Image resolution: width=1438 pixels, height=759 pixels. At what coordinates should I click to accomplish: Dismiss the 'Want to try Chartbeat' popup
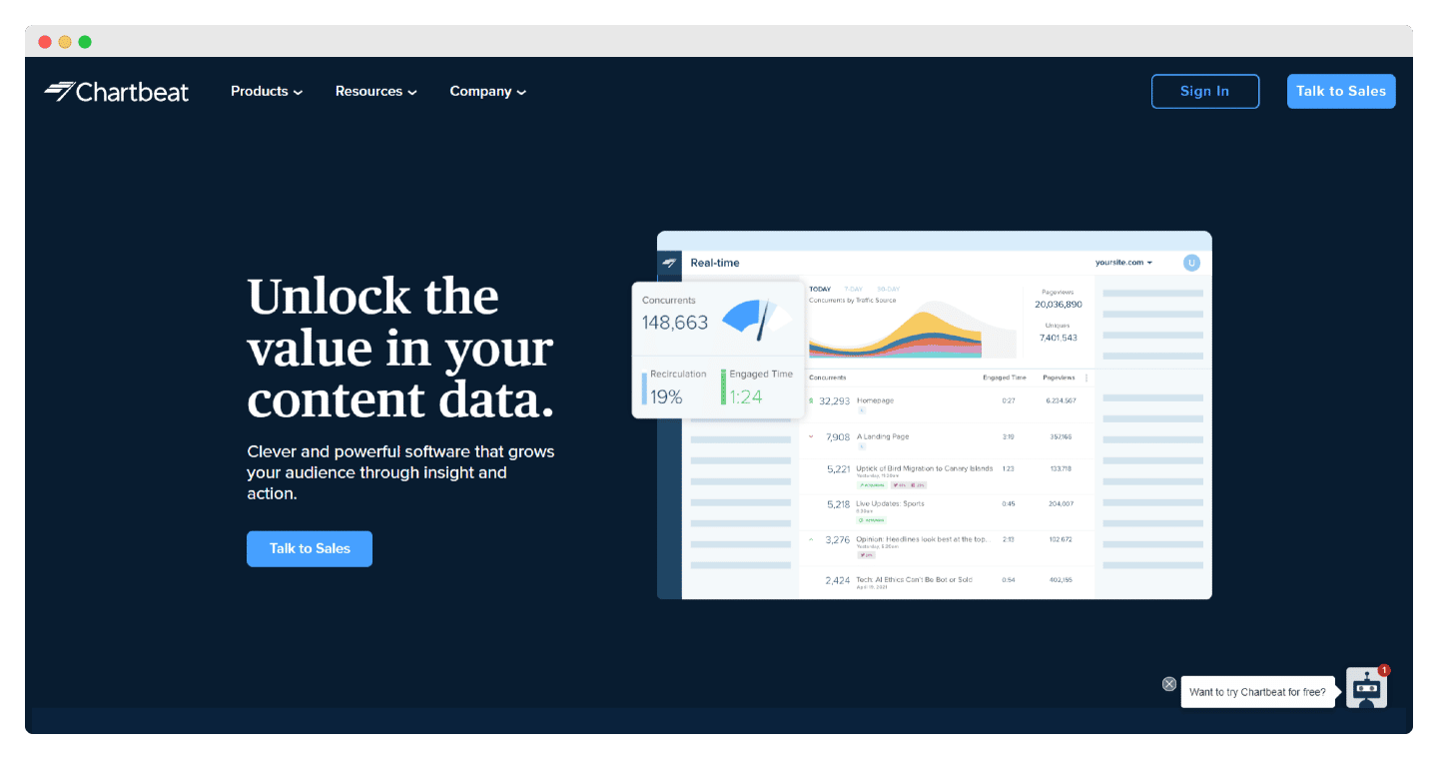(x=1169, y=684)
